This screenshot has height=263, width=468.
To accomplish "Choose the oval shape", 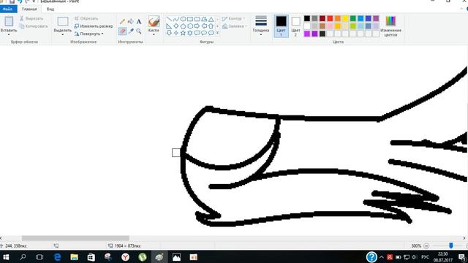I will [183, 19].
